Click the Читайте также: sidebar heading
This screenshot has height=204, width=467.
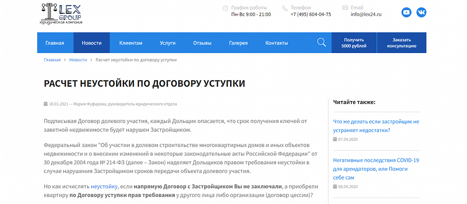354,103
